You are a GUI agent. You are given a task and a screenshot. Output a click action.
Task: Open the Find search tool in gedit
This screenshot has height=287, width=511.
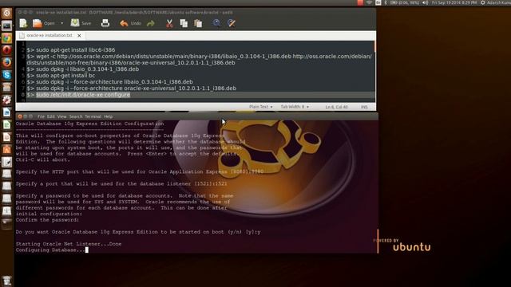coord(216,23)
